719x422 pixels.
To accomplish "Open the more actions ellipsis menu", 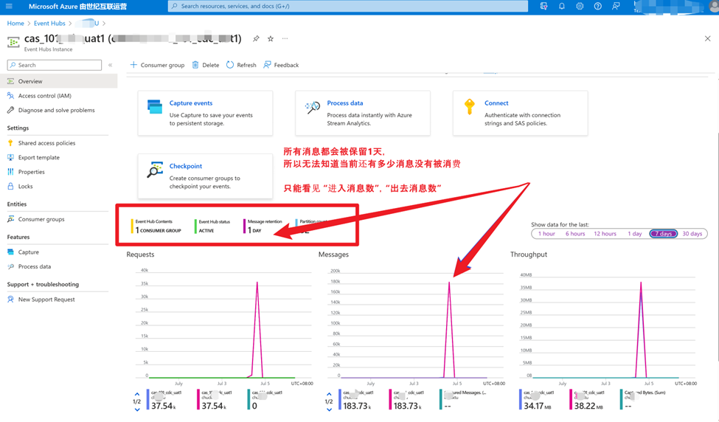I will tap(285, 38).
